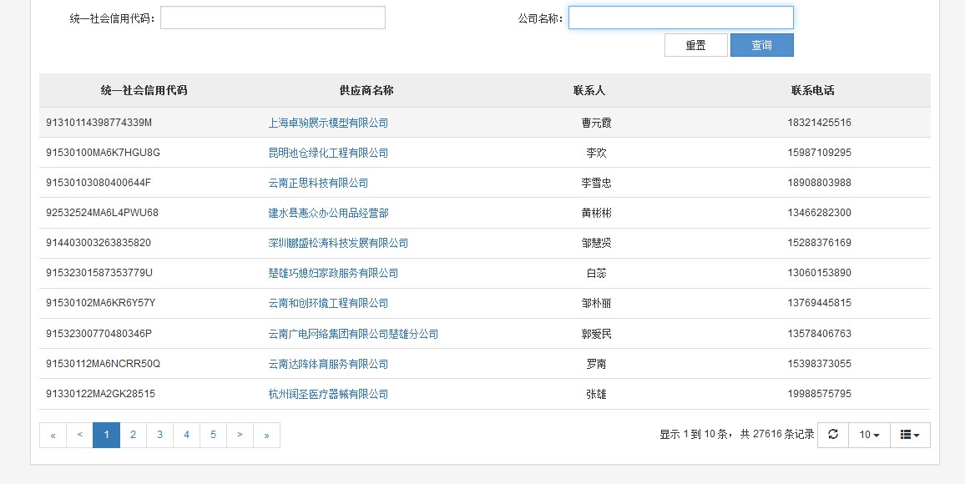Screen dimensions: 965x484
Task: Select page 5 in pagination
Action: pyautogui.click(x=213, y=435)
